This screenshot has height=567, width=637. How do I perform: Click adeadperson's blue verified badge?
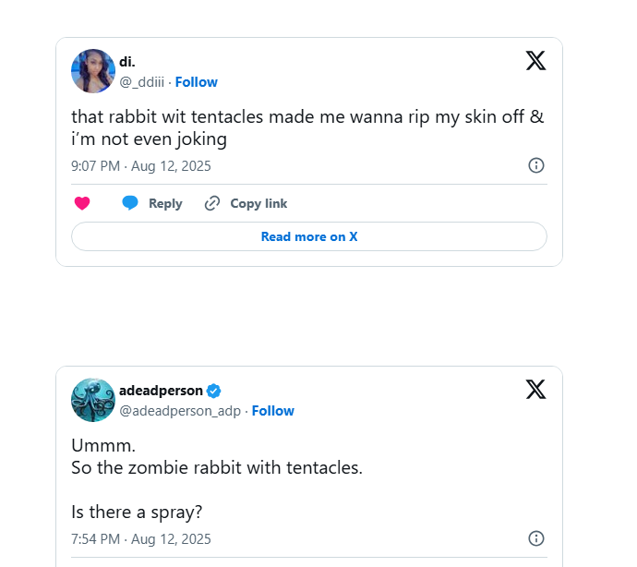point(214,391)
